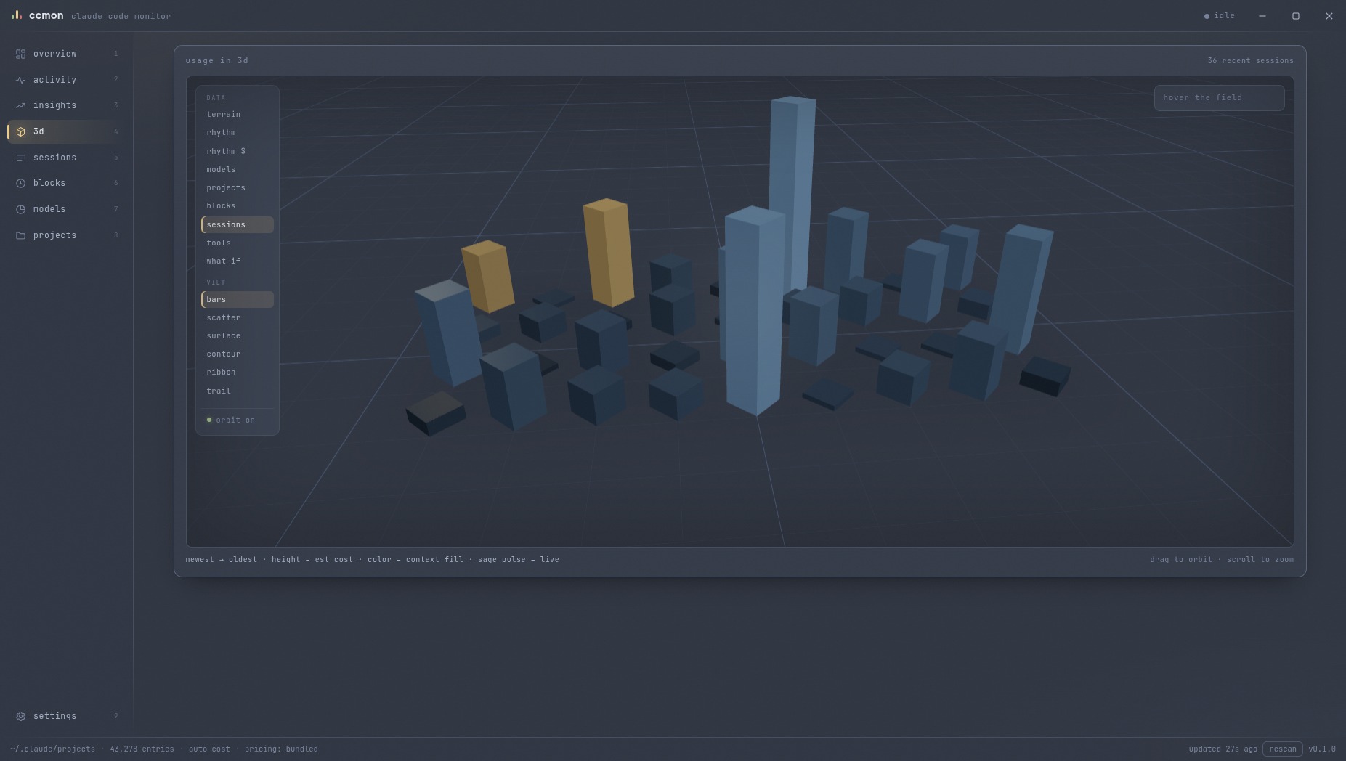Select the rhythm $ data mode
1346x761 pixels.
[x=238, y=151]
